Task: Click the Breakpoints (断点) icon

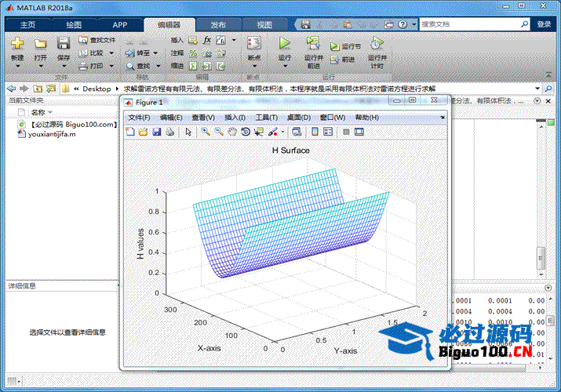Action: coord(254,43)
